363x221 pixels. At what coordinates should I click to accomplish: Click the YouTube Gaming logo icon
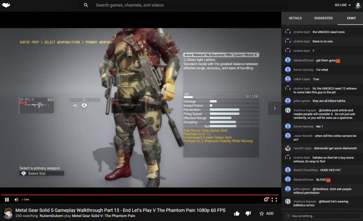click(x=6, y=5)
